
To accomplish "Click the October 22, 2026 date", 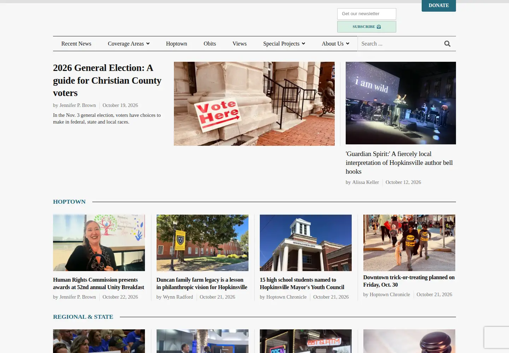I will (120, 297).
